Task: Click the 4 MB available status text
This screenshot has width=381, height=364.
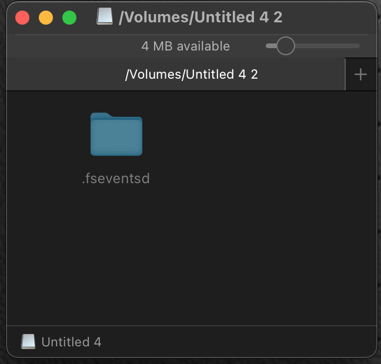Action: tap(186, 46)
